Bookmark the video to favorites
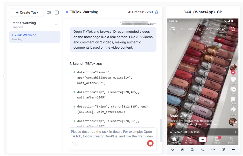This screenshot has height=156, width=243. [233, 99]
